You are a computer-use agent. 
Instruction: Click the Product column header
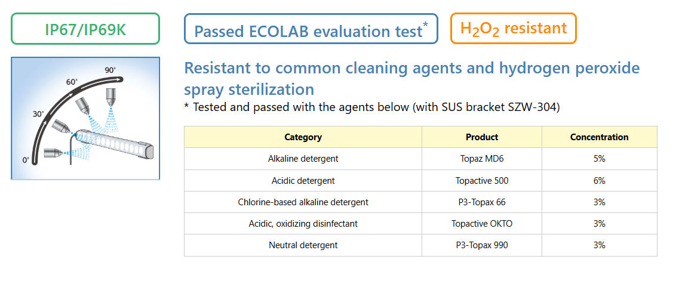pyautogui.click(x=482, y=137)
